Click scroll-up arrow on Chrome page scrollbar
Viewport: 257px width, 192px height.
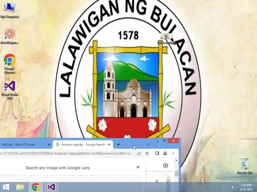pos(176,160)
